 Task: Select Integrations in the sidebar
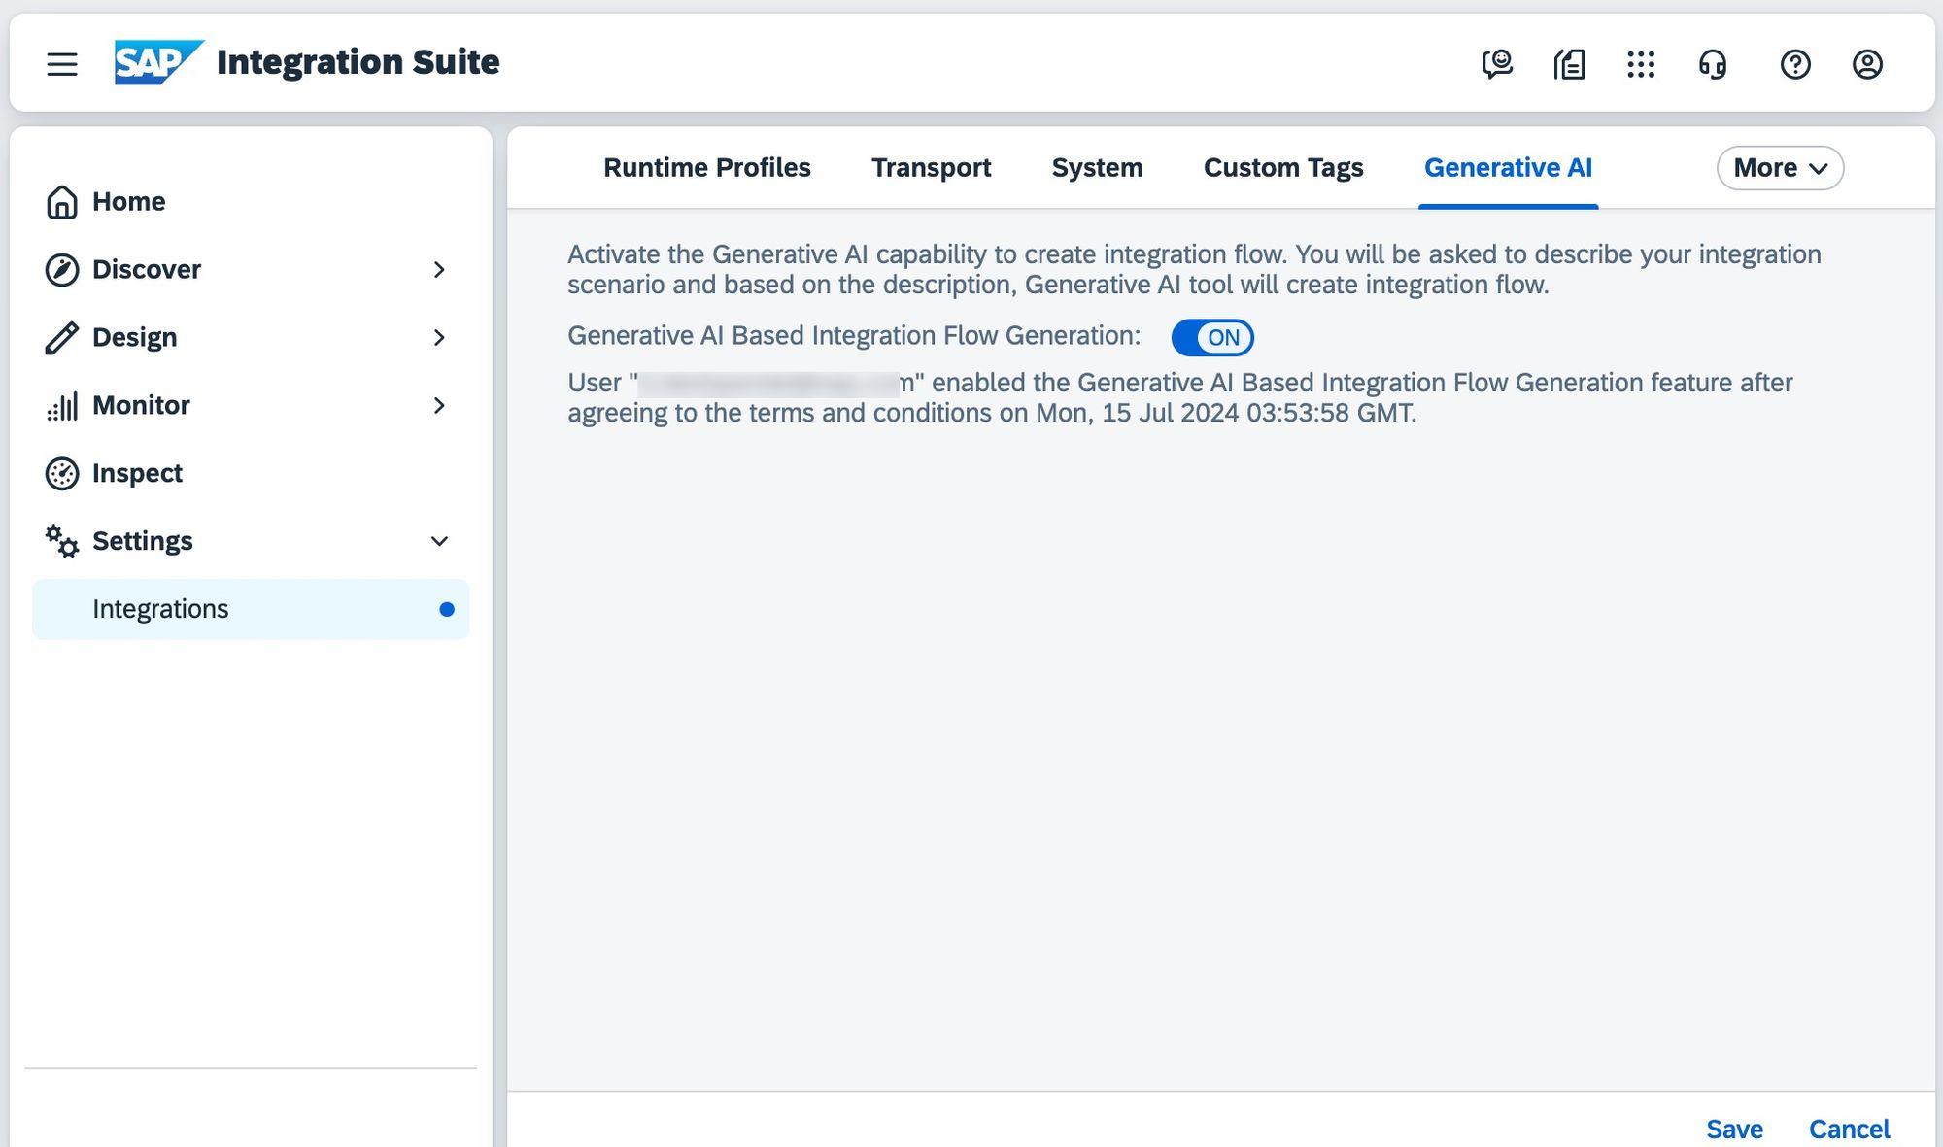pyautogui.click(x=160, y=609)
